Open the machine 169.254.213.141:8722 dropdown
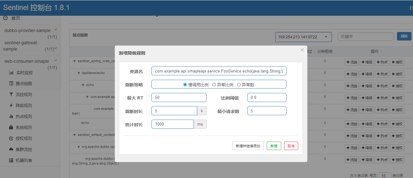Image resolution: width=413 pixels, height=178 pixels. point(303,37)
